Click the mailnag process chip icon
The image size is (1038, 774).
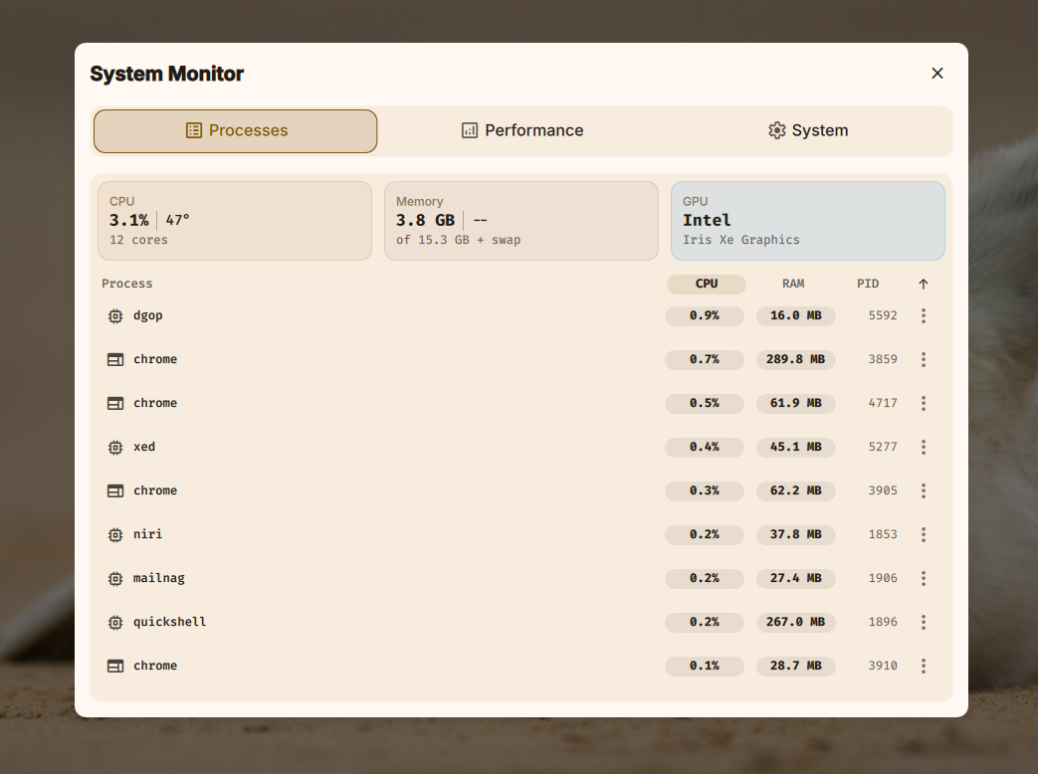[x=115, y=578]
